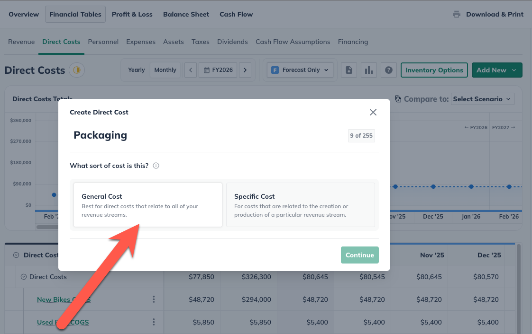Click the theme toggle icon beside Direct Costs
532x334 pixels.
(77, 70)
